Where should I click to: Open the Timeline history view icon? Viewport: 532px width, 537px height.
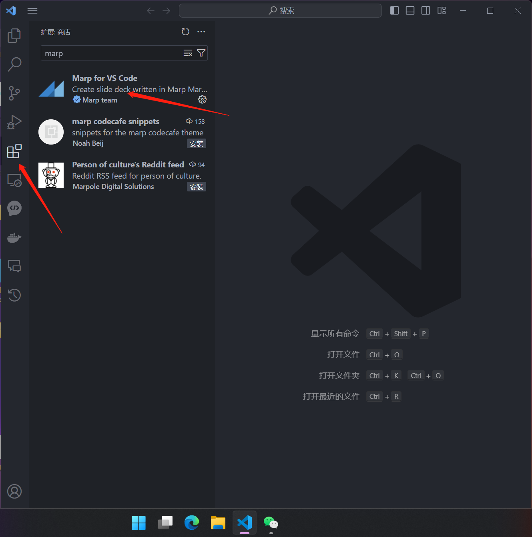pos(14,295)
